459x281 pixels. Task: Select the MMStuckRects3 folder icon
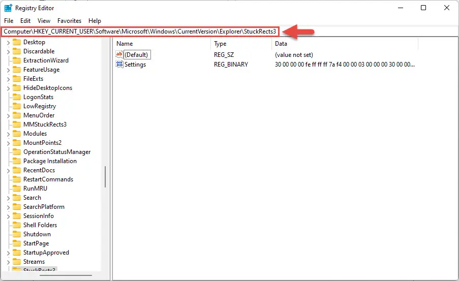coord(17,124)
